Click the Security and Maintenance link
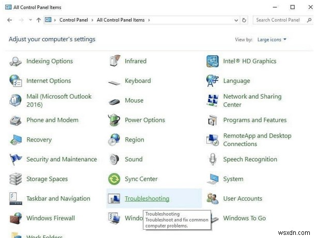The image size is (316, 238). tap(62, 159)
